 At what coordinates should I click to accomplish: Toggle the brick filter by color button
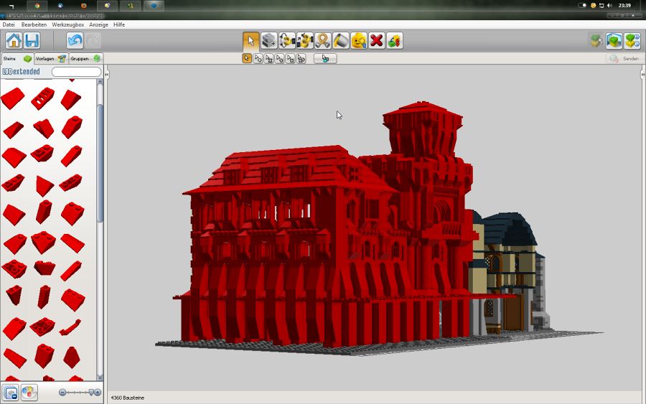29,393
